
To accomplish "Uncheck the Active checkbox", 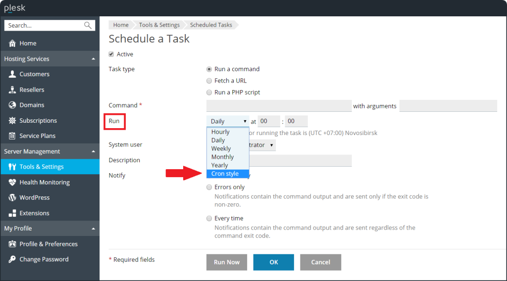I will click(x=111, y=54).
